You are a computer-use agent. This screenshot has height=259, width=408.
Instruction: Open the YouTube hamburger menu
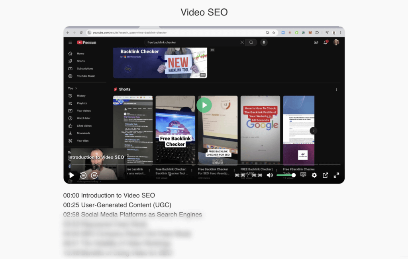(x=70, y=42)
